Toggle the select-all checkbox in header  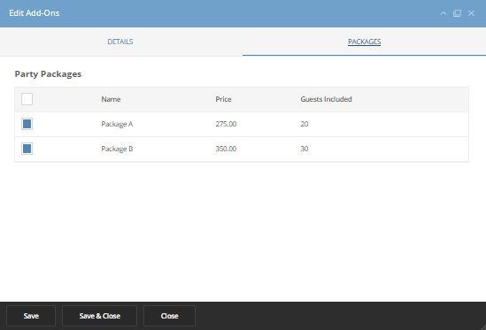tap(27, 99)
